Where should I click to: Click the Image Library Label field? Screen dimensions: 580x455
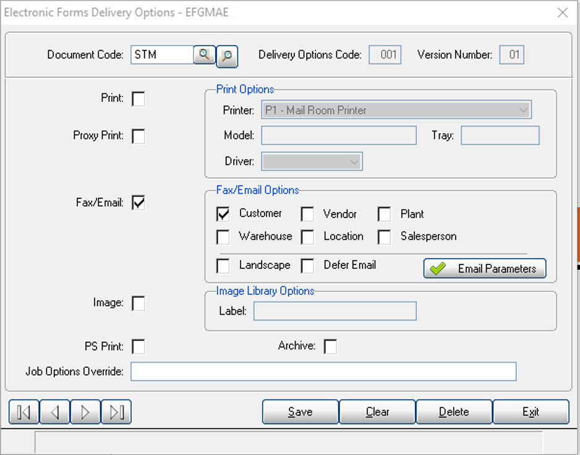point(335,311)
